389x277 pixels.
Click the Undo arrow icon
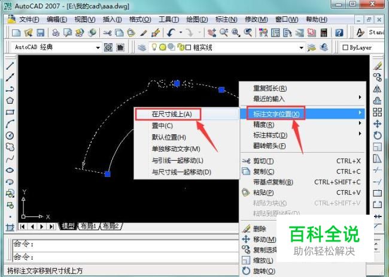point(171,32)
